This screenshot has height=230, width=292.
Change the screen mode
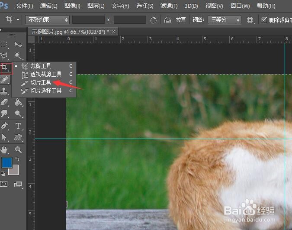click(18, 184)
